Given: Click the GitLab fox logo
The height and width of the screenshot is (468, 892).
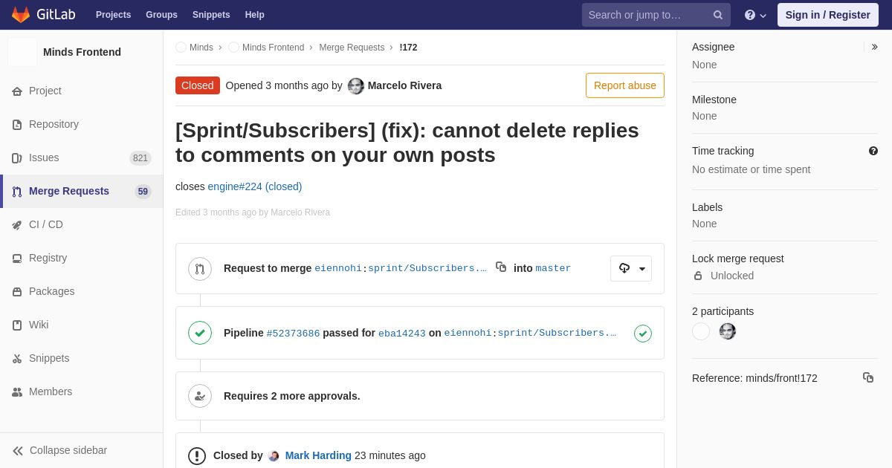Looking at the screenshot, I should (21, 15).
